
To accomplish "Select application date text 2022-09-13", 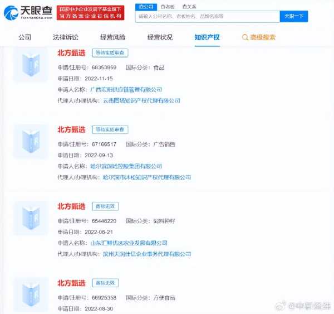I will [99, 155].
